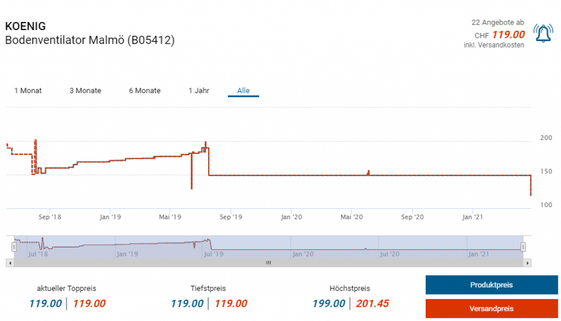561x321 pixels.
Task: Select the 1 Monat time range
Action: (x=28, y=90)
